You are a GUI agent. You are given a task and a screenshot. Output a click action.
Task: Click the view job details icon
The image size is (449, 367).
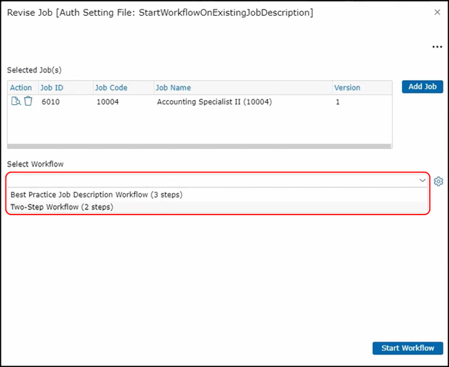tap(15, 101)
